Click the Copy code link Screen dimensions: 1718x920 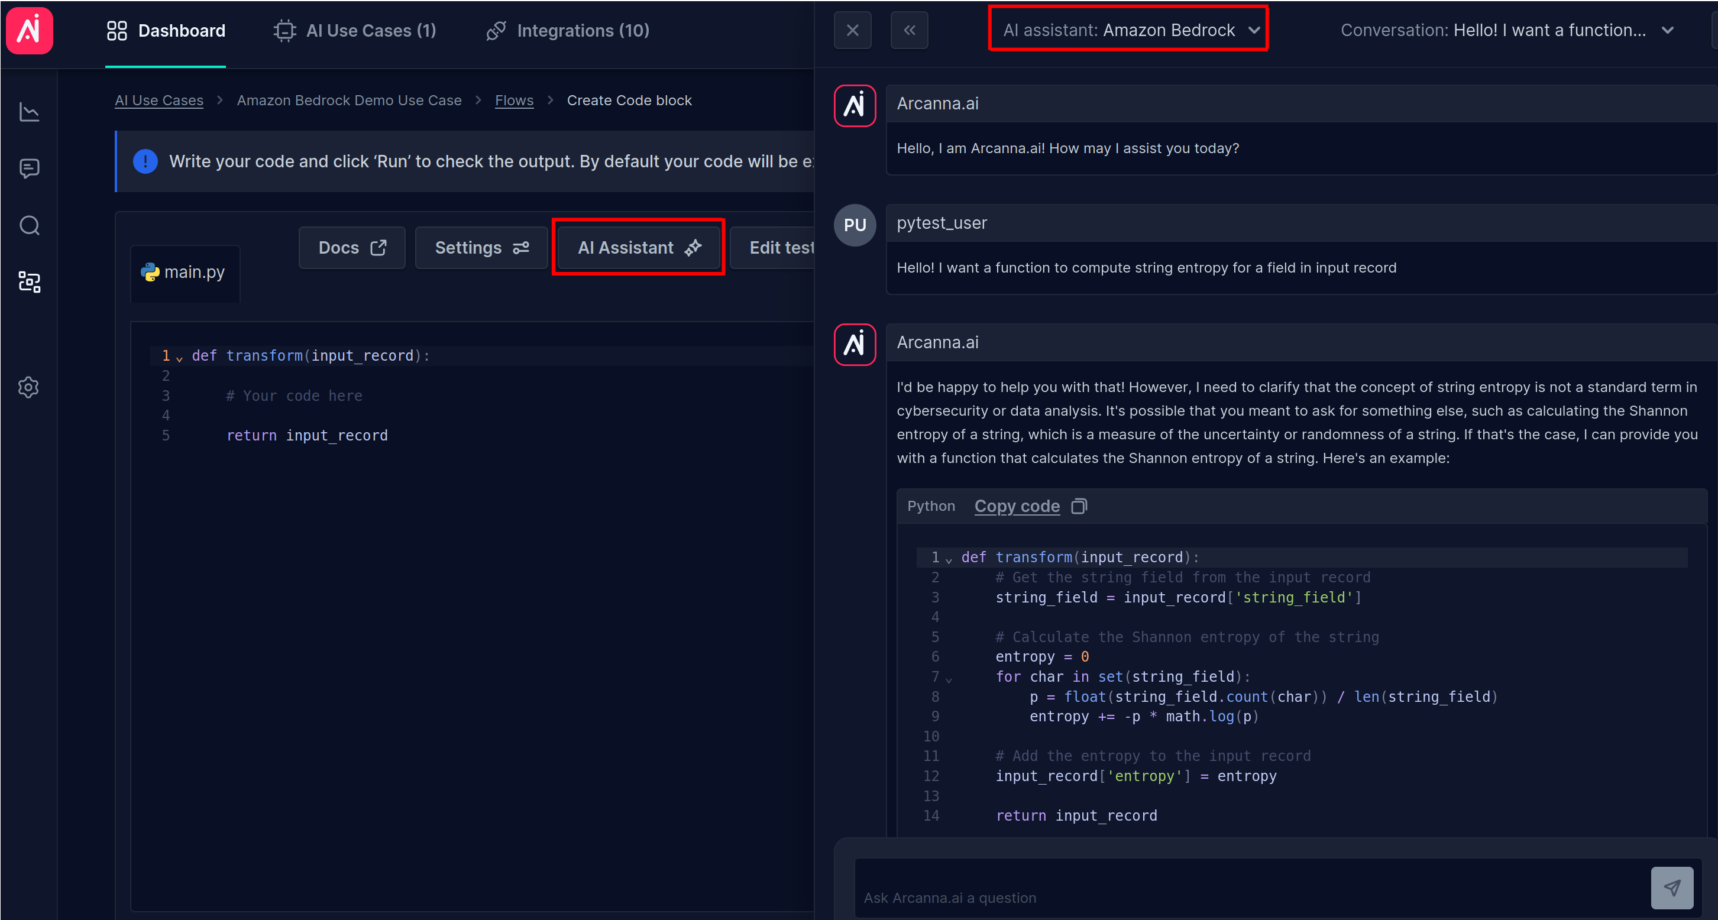pyautogui.click(x=1017, y=506)
